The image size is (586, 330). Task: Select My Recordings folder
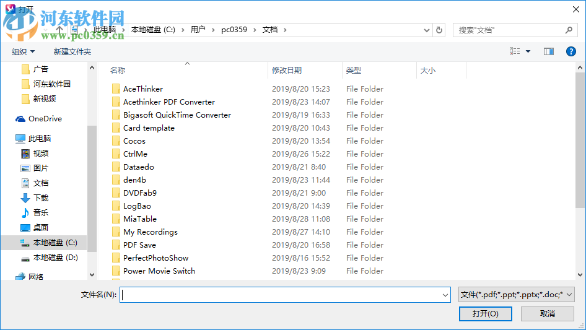tap(151, 232)
